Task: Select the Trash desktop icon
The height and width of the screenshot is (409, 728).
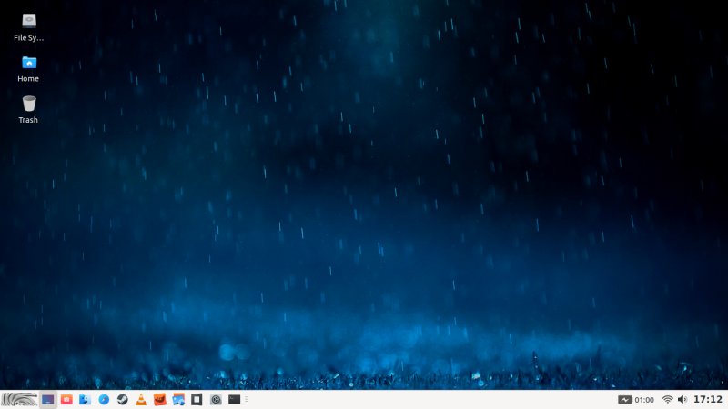Action: [29, 104]
